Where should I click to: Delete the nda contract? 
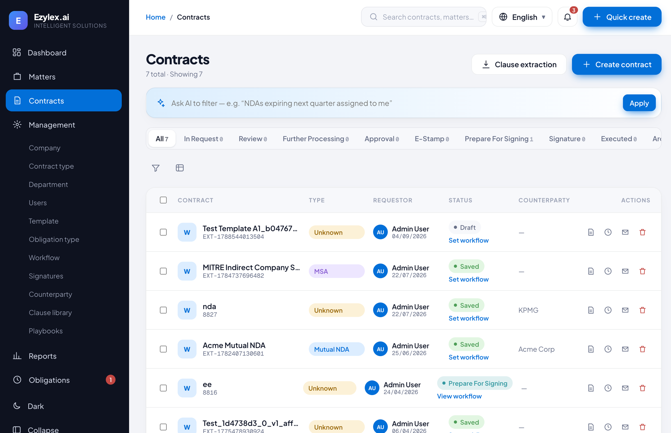click(642, 310)
